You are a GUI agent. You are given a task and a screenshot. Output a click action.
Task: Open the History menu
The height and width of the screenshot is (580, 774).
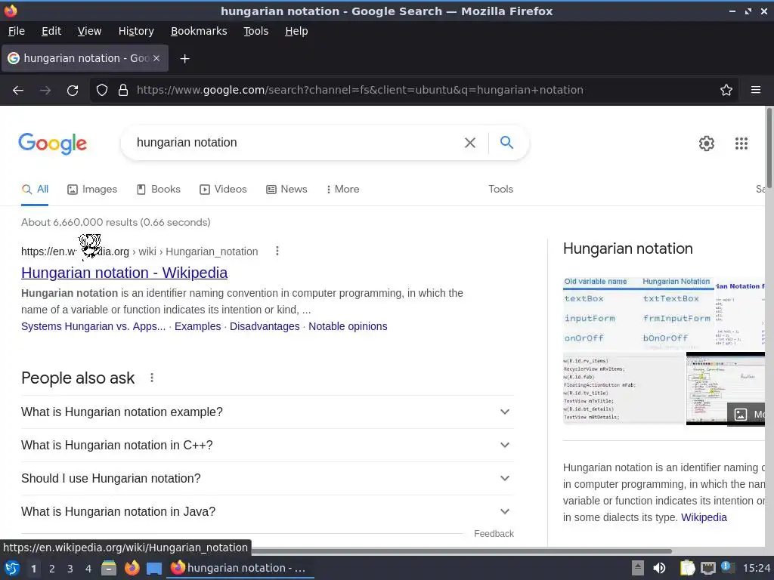click(x=136, y=31)
